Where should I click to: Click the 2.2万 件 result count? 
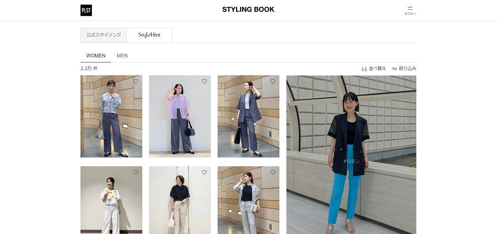click(89, 69)
